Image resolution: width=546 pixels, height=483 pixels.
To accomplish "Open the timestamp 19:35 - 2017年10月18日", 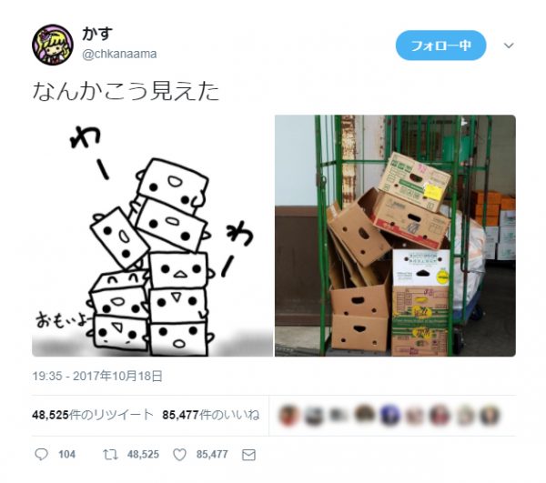I will pyautogui.click(x=97, y=377).
